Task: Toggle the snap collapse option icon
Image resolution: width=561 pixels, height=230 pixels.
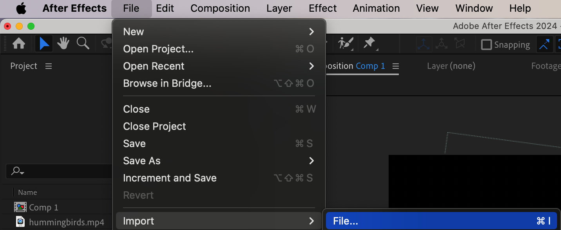Action: (544, 44)
